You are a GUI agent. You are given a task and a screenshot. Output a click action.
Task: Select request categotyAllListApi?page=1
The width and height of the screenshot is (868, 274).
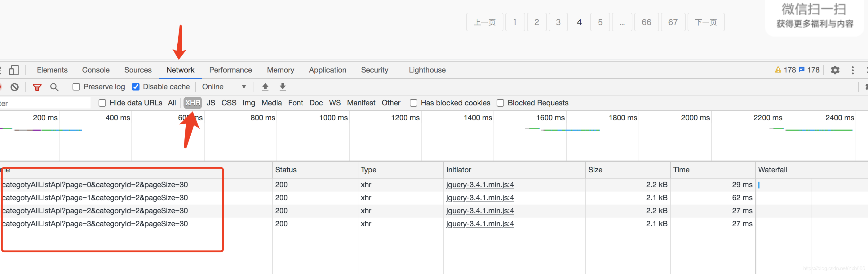[x=95, y=198]
